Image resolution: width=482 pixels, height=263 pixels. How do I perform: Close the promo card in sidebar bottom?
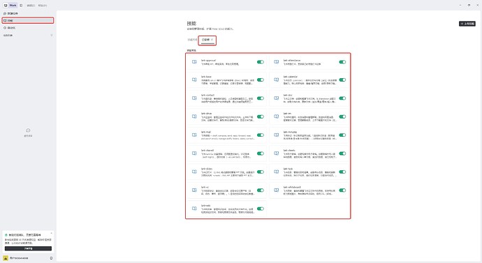pos(51,233)
